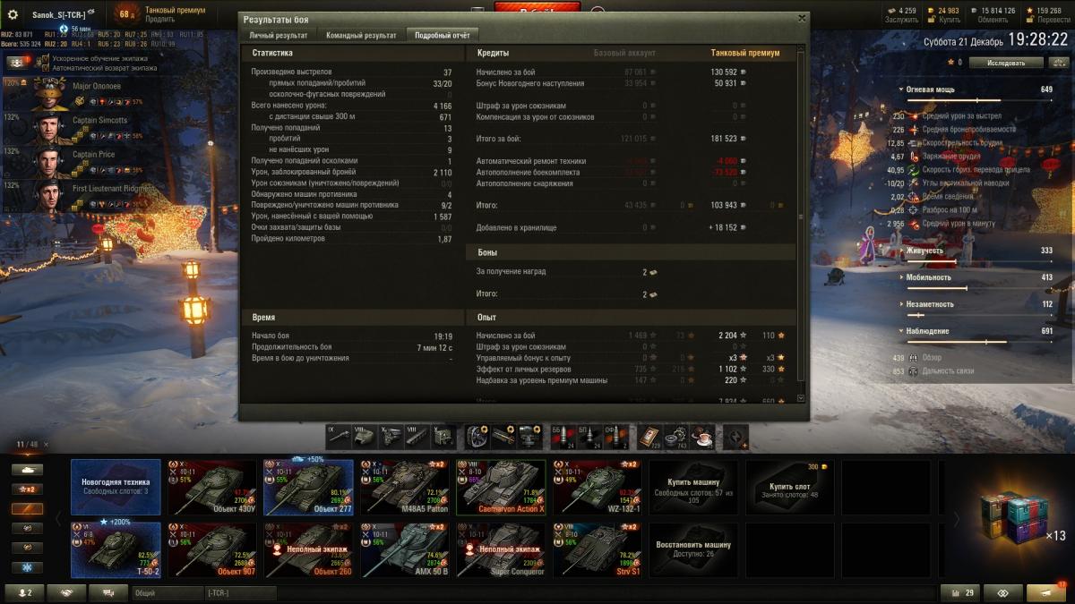Select the first ammunition shell slot
1075x604 pixels.
coord(563,436)
